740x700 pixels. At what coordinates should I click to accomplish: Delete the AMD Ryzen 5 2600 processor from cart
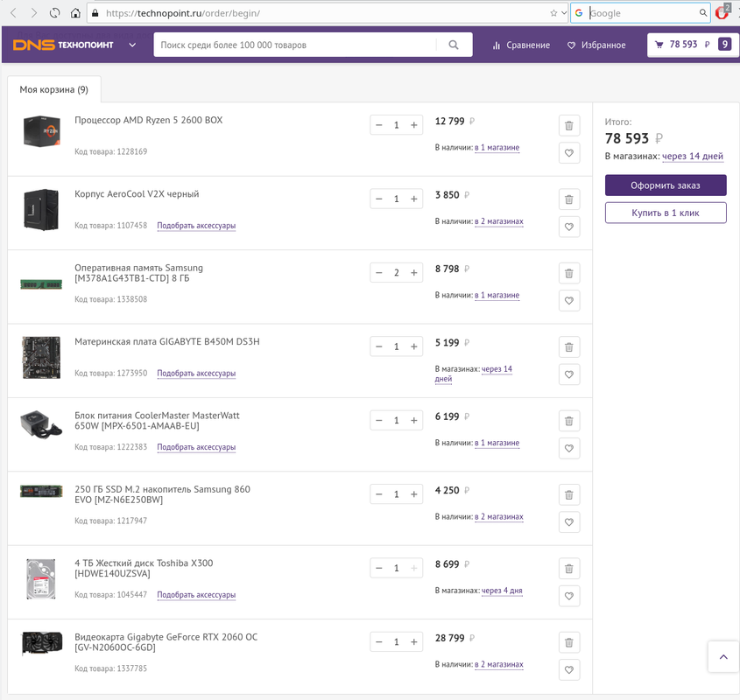click(x=568, y=125)
